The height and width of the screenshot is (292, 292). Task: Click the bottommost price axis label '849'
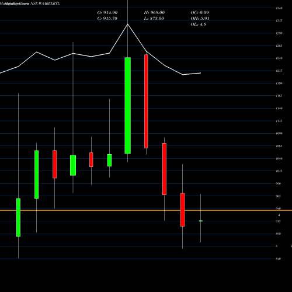click(279, 259)
